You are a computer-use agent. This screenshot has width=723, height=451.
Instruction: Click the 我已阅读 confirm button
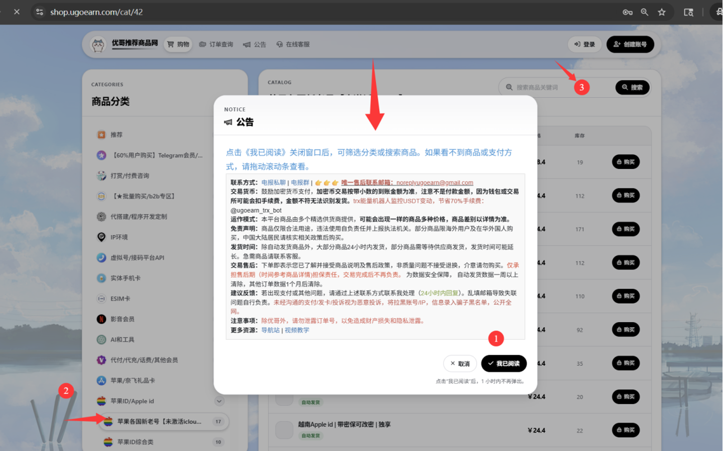[504, 363]
